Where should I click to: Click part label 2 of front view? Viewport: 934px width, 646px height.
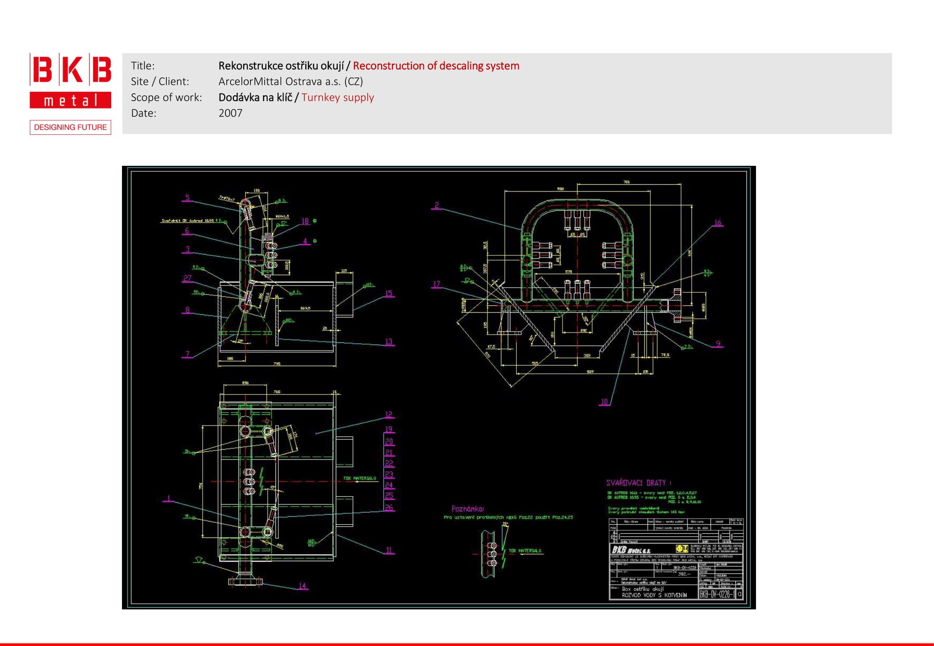(437, 205)
